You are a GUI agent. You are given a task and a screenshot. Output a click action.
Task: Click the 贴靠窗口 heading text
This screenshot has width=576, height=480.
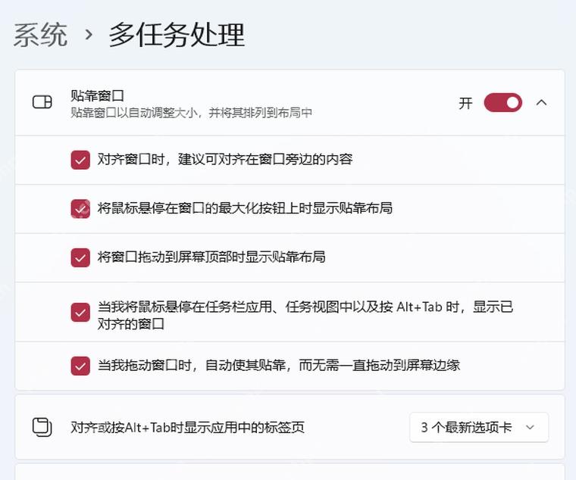pos(97,96)
